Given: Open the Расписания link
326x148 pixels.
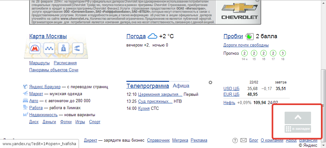Looking at the screenshot, I should pos(65,63).
